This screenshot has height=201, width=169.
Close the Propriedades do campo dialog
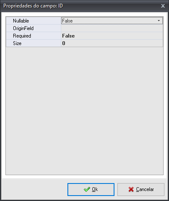[x=163, y=6]
